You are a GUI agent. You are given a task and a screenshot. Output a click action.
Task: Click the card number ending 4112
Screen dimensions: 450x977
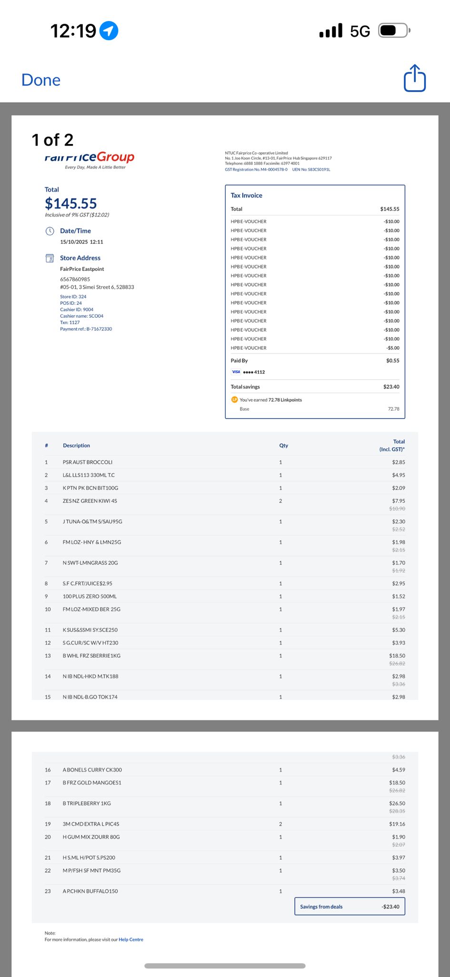[x=254, y=372]
